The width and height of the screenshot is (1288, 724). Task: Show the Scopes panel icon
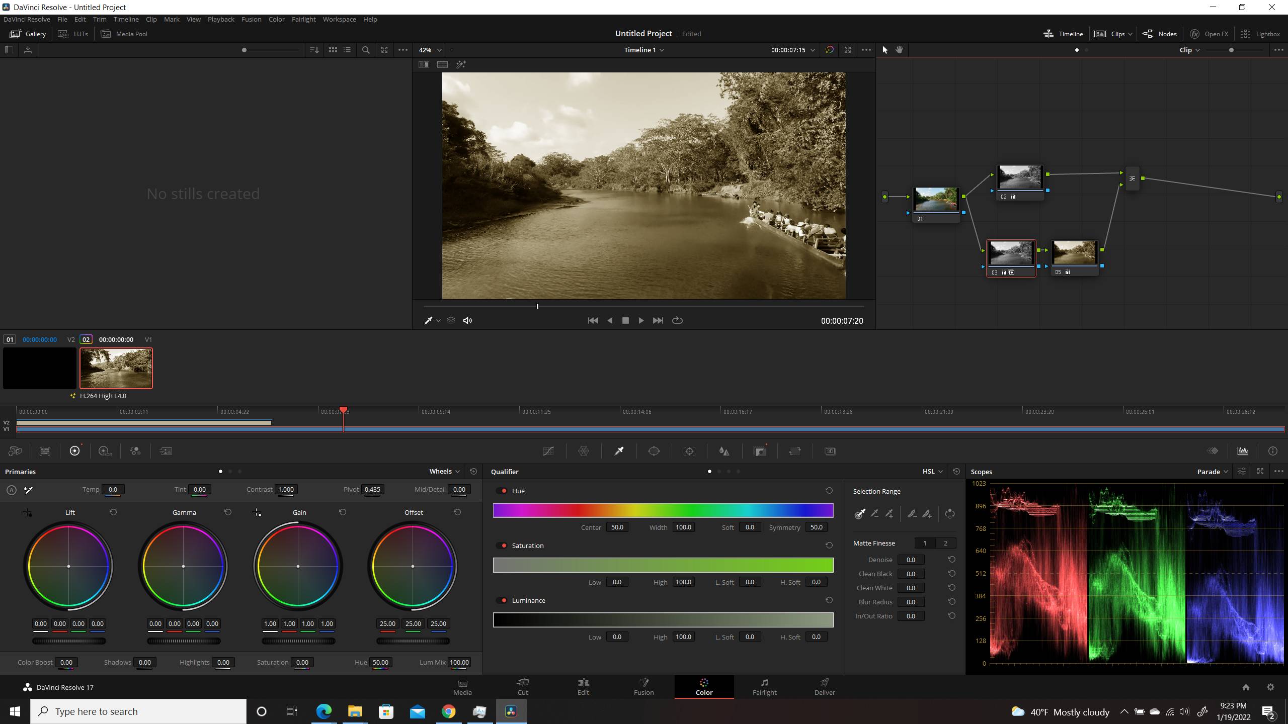pyautogui.click(x=1243, y=451)
